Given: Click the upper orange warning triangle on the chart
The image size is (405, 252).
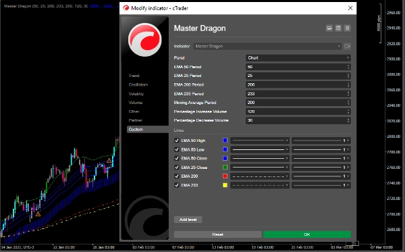Looking at the screenshot, I should tap(109, 161).
